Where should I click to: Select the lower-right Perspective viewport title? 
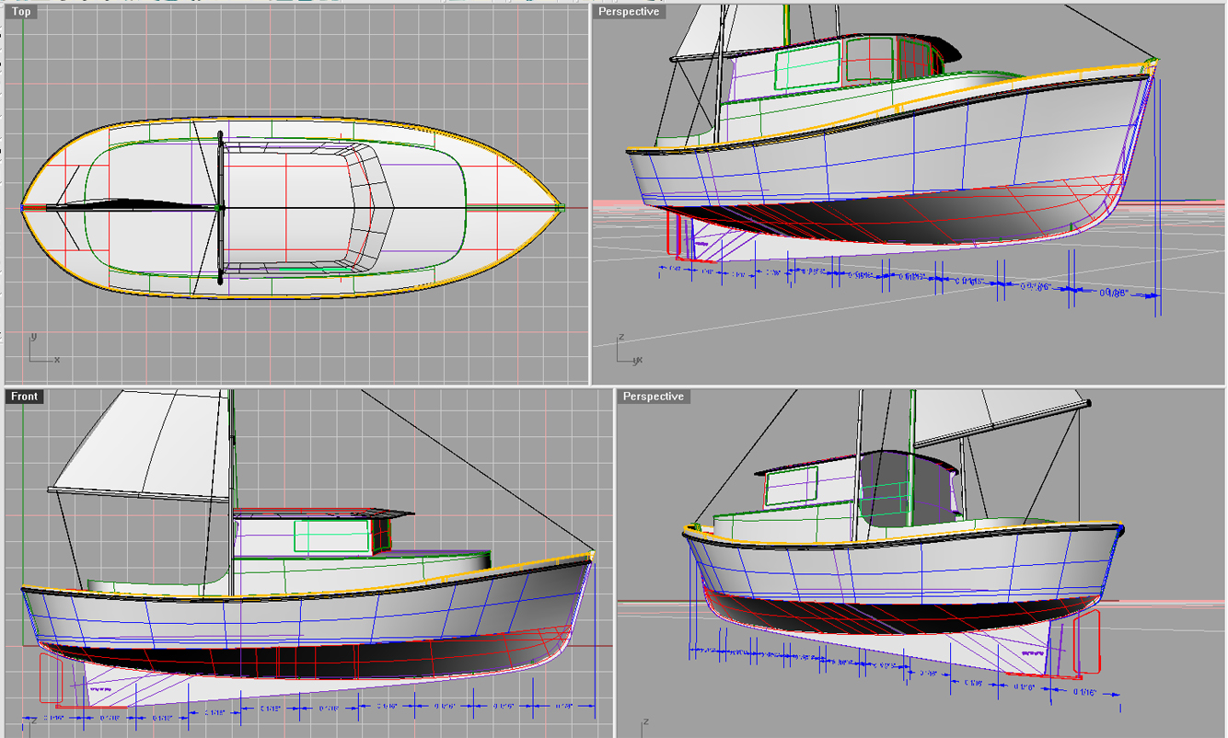654,397
